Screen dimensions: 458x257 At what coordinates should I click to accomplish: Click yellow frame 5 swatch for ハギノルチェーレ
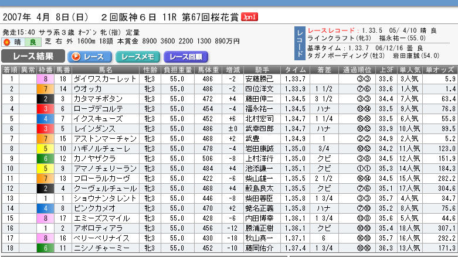point(45,149)
